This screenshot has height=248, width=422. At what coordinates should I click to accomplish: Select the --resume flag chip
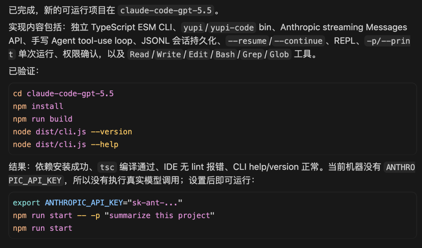pyautogui.click(x=247, y=41)
